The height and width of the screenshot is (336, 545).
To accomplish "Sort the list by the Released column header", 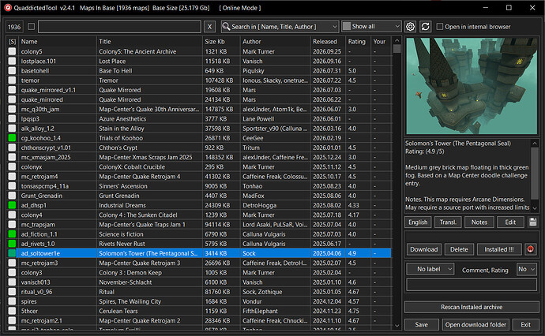I will 328,41.
